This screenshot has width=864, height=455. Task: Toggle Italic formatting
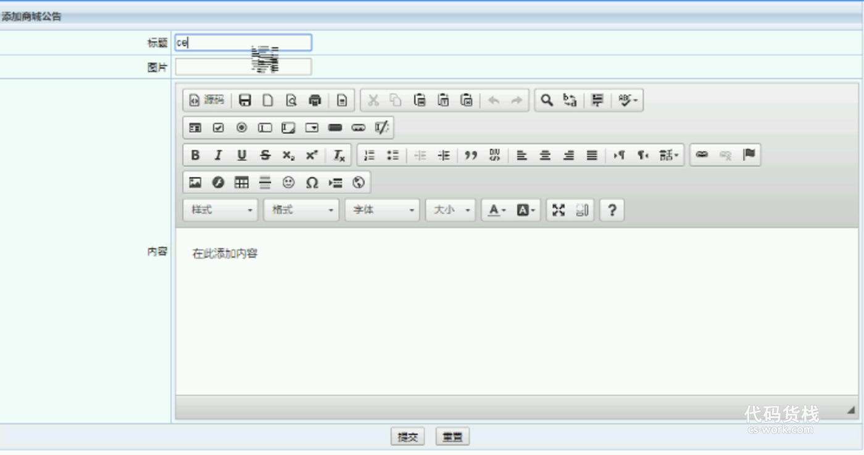[218, 155]
